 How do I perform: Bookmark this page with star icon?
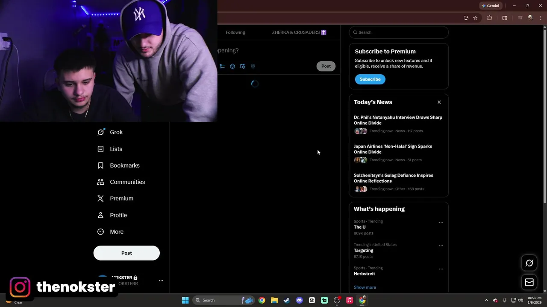(x=475, y=18)
